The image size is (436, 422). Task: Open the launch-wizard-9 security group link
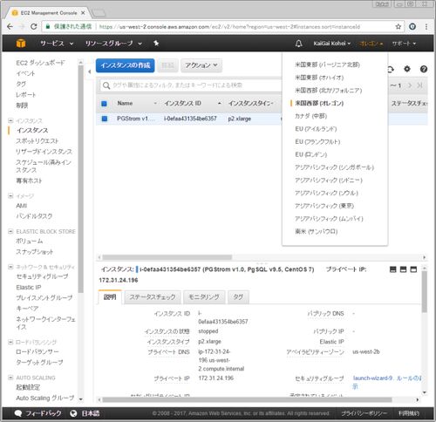point(372,378)
